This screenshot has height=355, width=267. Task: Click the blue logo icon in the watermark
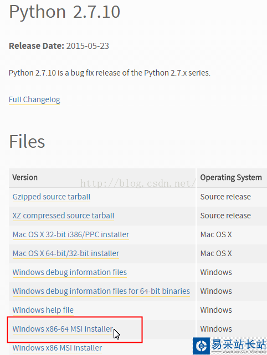(201, 346)
